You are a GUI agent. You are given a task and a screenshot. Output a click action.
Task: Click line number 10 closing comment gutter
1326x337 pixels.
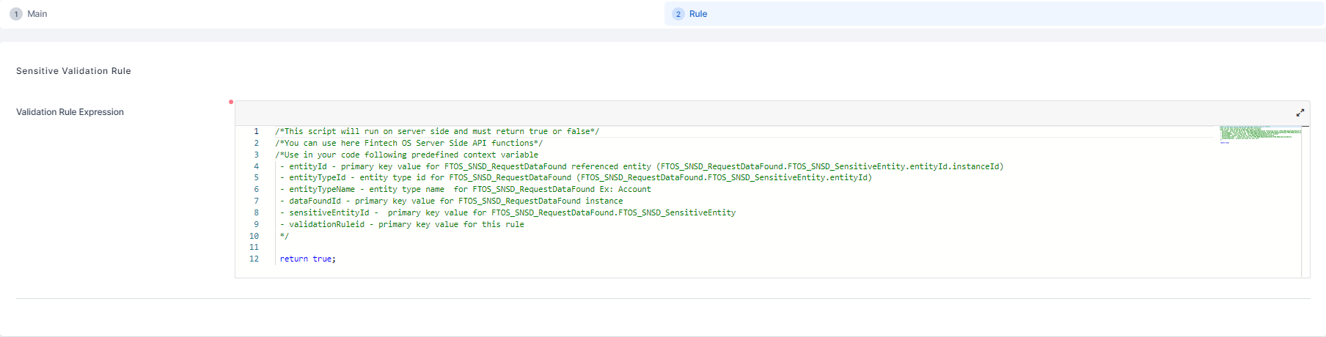254,236
